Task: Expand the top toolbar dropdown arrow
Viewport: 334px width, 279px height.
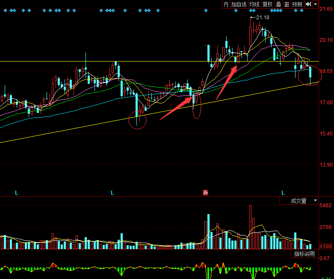Action: (316, 4)
